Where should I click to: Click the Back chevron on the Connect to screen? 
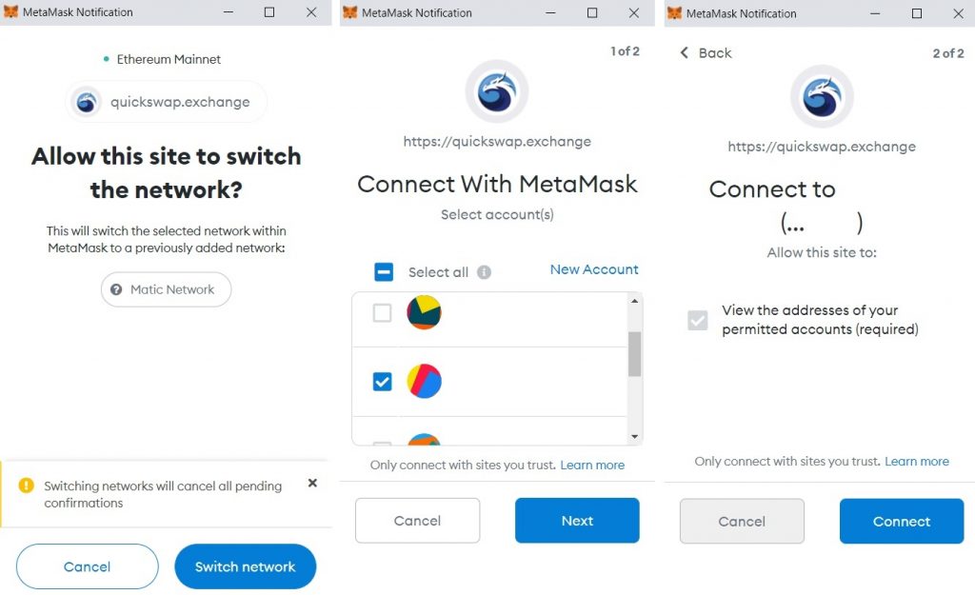(685, 52)
